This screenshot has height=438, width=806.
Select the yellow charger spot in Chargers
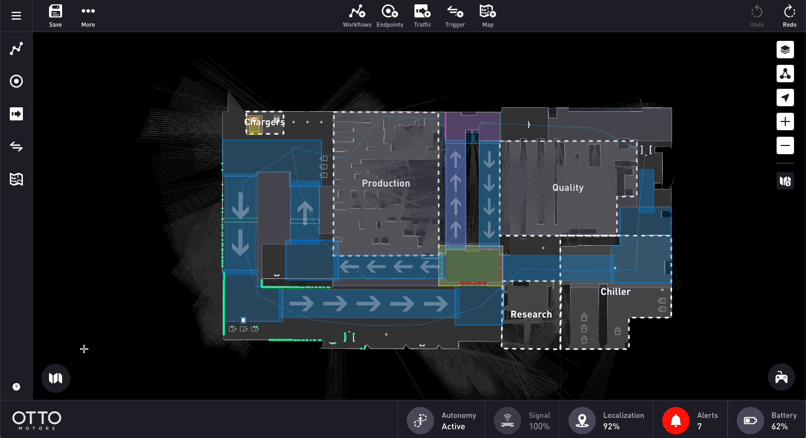254,125
